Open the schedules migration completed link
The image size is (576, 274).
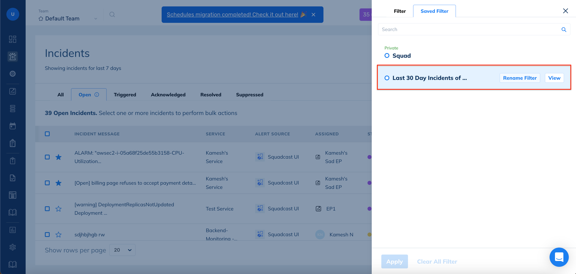pos(232,15)
